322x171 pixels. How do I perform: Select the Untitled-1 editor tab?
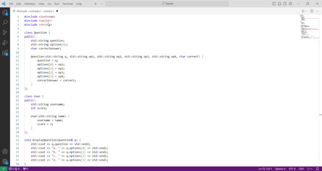coord(35,11)
